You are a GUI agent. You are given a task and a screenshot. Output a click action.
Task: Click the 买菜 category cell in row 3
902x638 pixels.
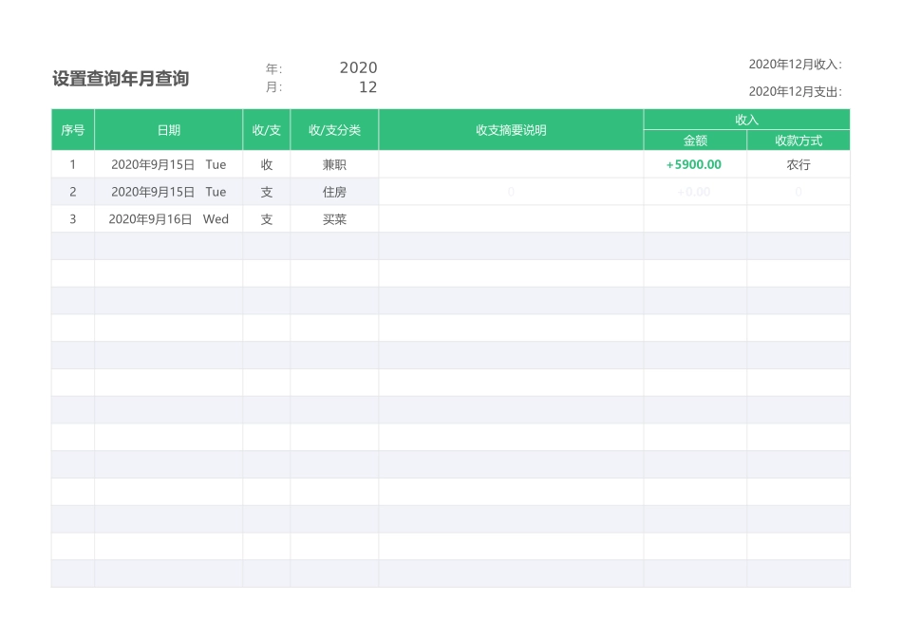334,219
